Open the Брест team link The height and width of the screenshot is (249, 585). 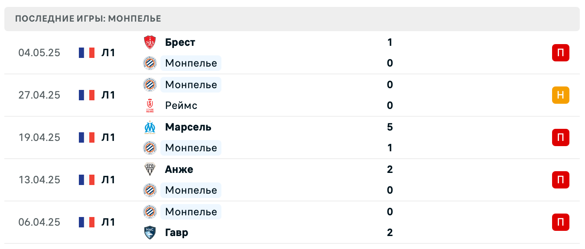[180, 42]
